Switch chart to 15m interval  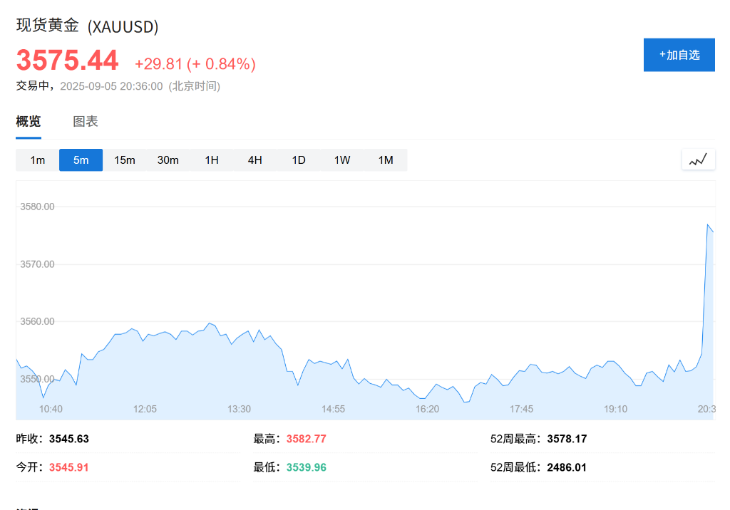[125, 160]
